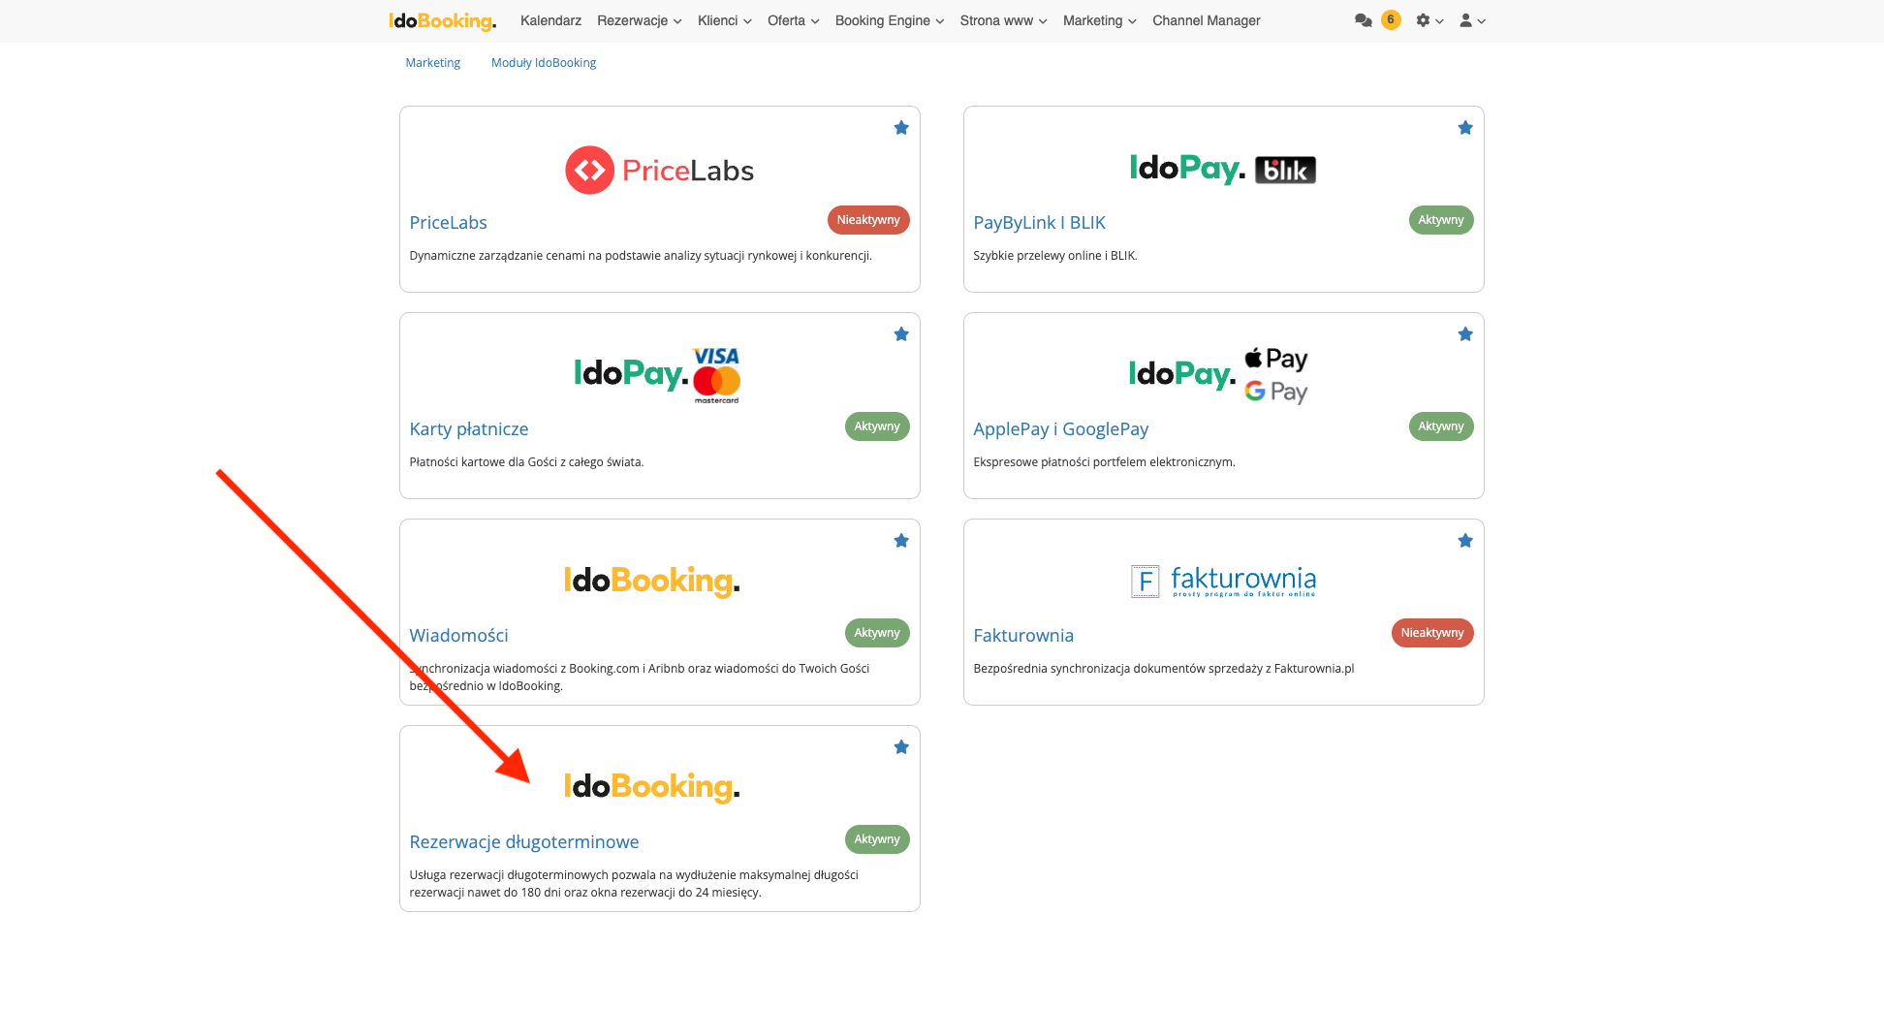Viewport: 1884px width, 1009px height.
Task: Open the Rezerwacje długoterminowe module link
Action: (x=524, y=842)
